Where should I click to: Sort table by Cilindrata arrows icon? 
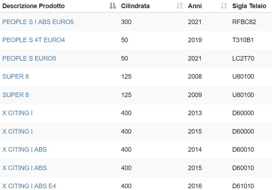pyautogui.click(x=179, y=6)
